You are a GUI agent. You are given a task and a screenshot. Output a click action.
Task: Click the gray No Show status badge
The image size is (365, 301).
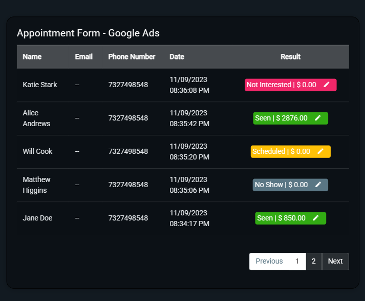coord(282,185)
